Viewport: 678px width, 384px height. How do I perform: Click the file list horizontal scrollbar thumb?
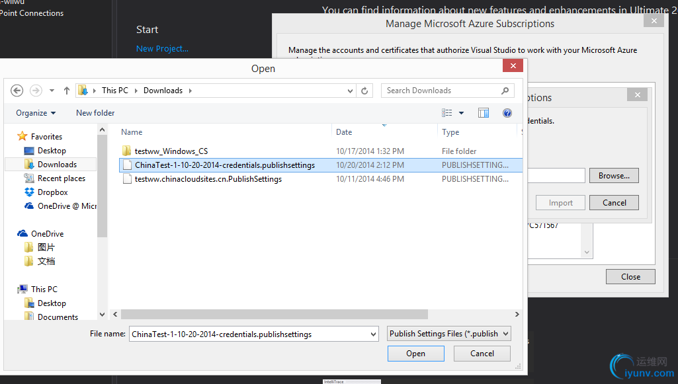(274, 314)
